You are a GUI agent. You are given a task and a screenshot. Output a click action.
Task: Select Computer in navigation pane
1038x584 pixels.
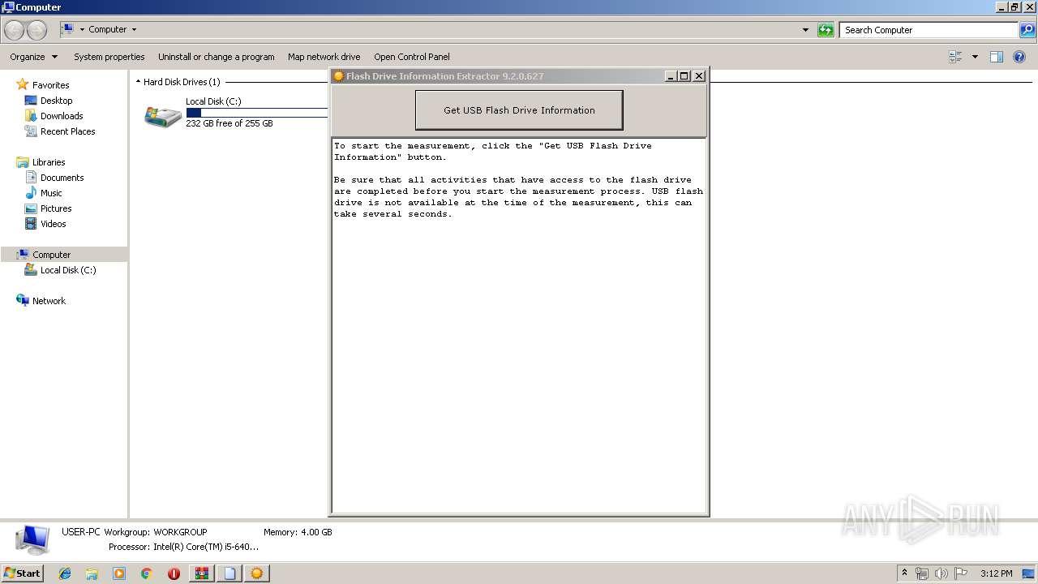pyautogui.click(x=64, y=255)
